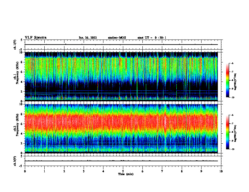Click the "station=MOS" header label
Image resolution: width=249 pixels, height=192 pixels.
tap(117, 38)
